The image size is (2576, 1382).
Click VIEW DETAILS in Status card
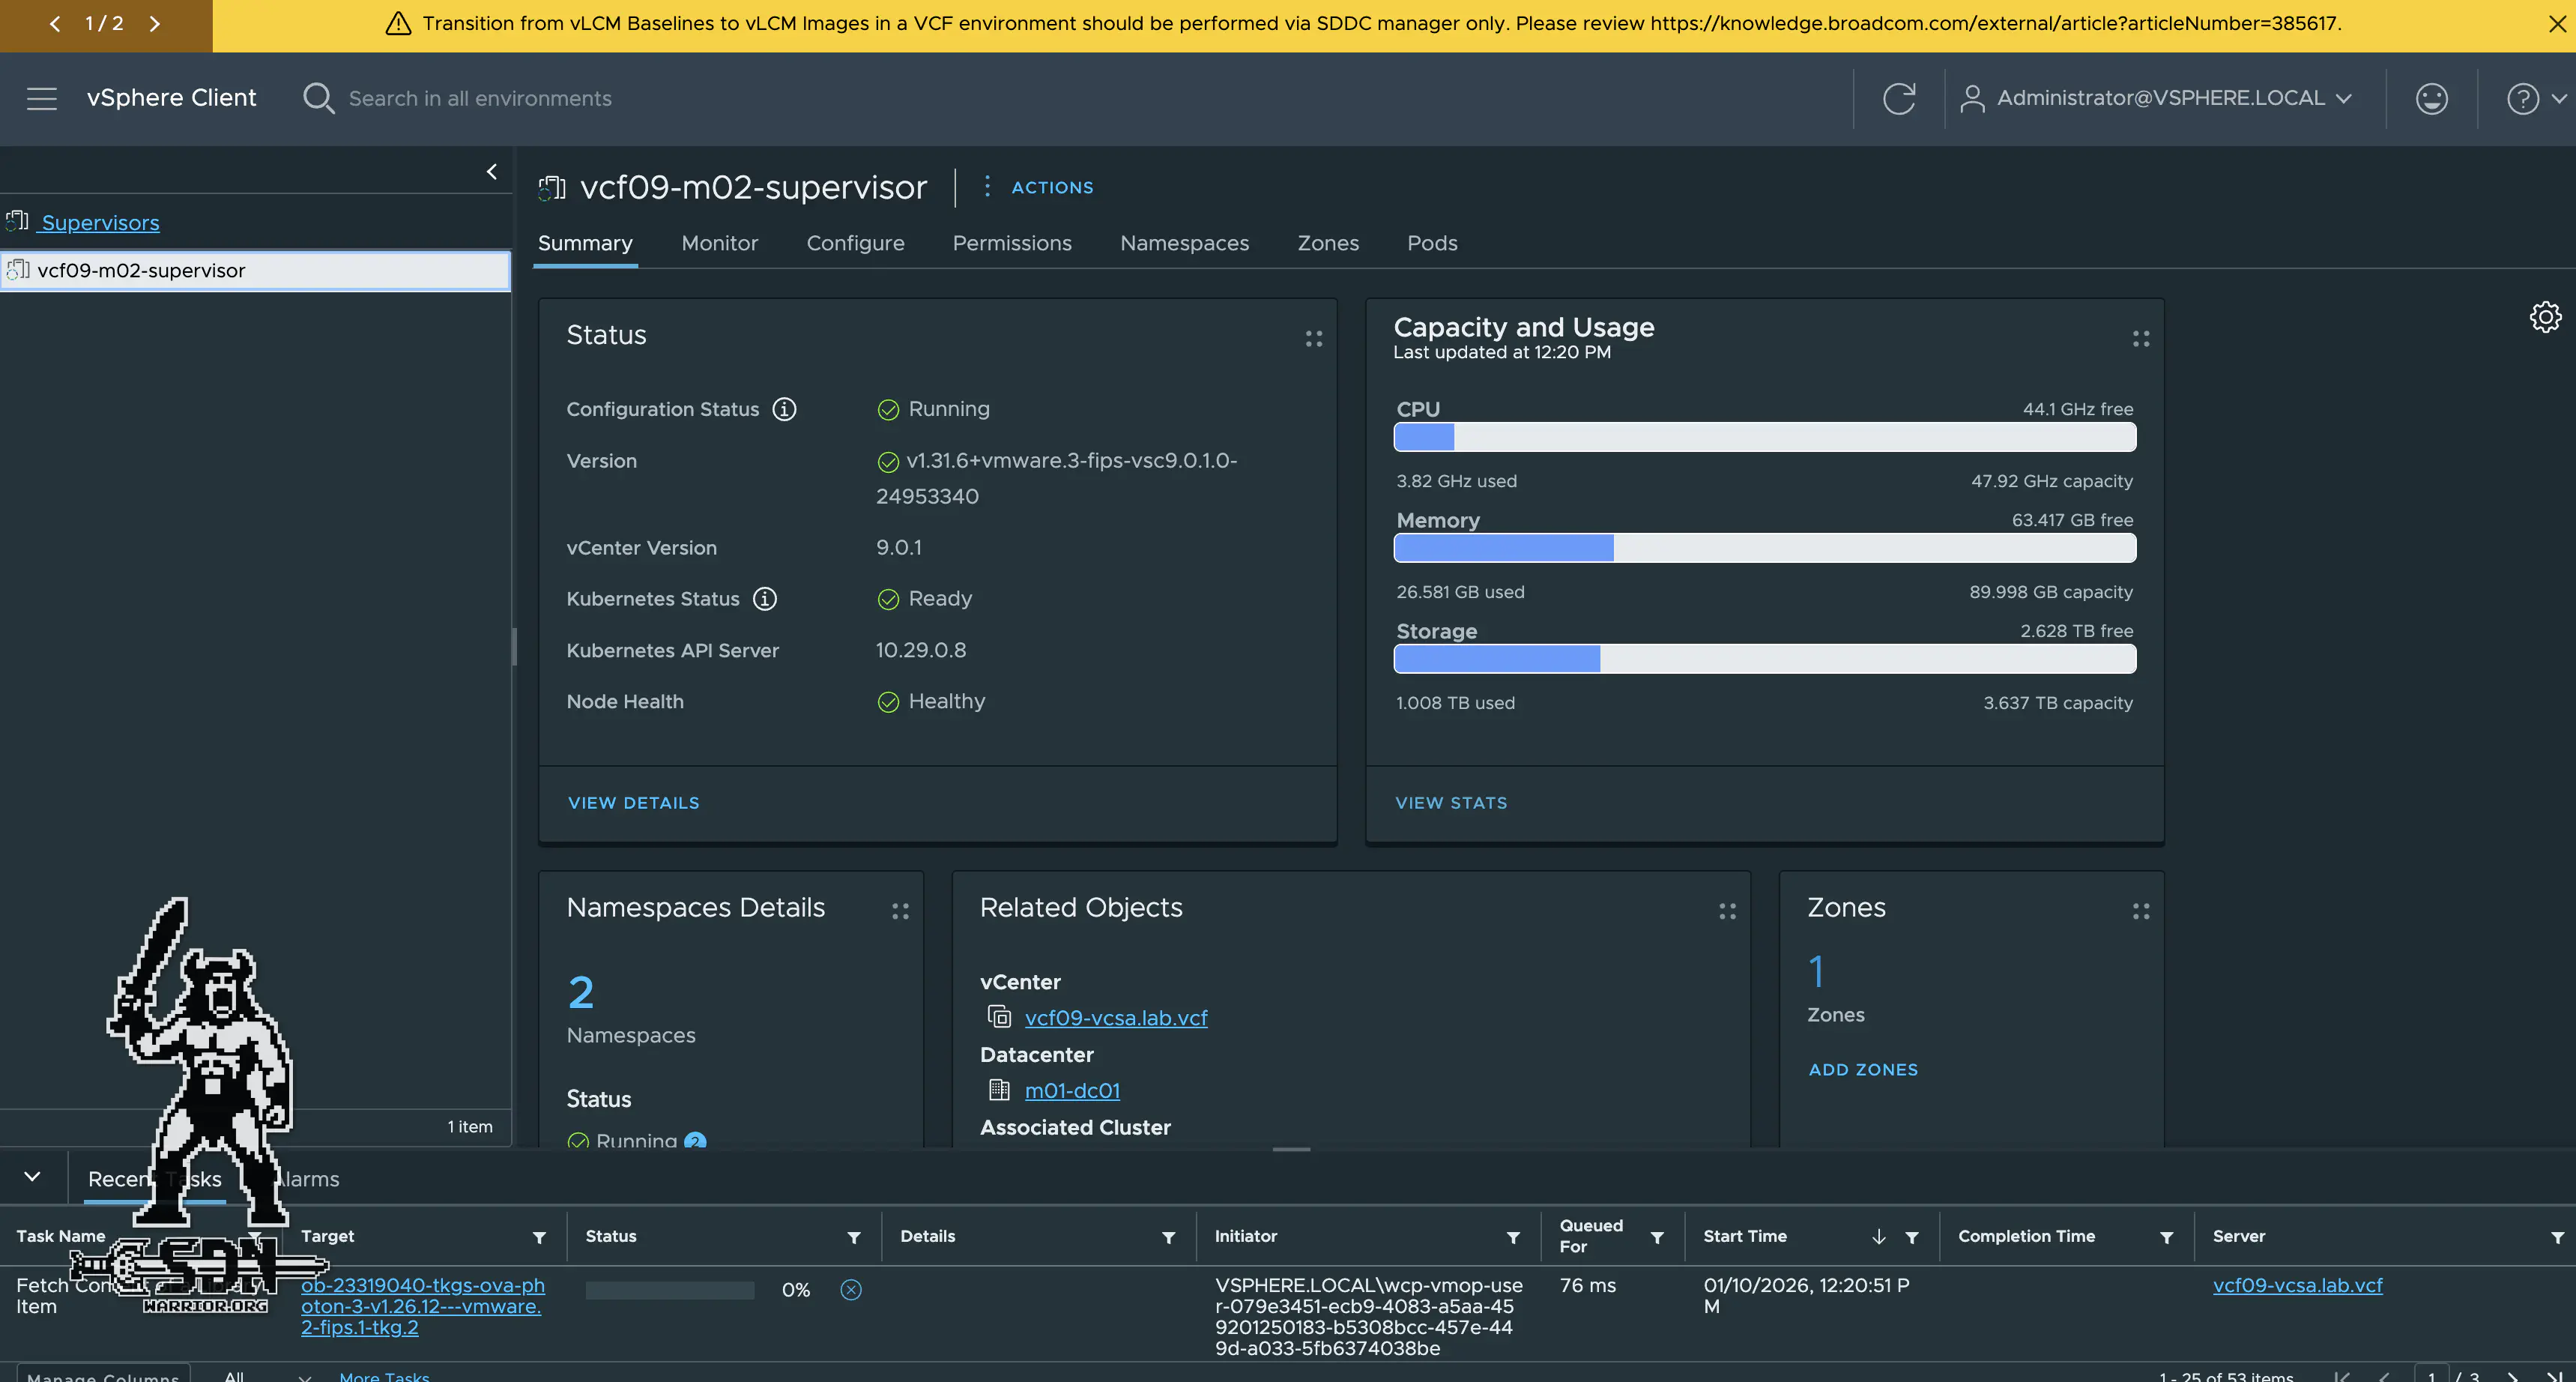coord(633,803)
